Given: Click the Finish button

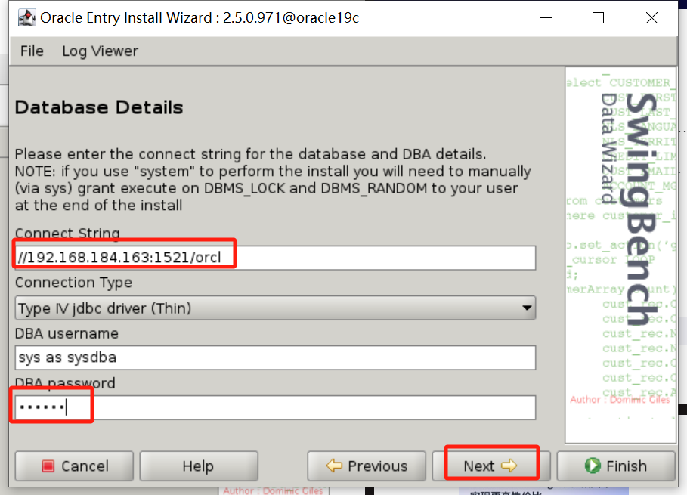Looking at the screenshot, I should tap(616, 466).
